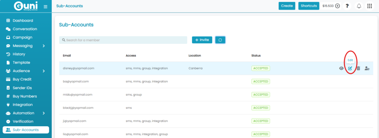Click the Location column header

[x=195, y=56]
